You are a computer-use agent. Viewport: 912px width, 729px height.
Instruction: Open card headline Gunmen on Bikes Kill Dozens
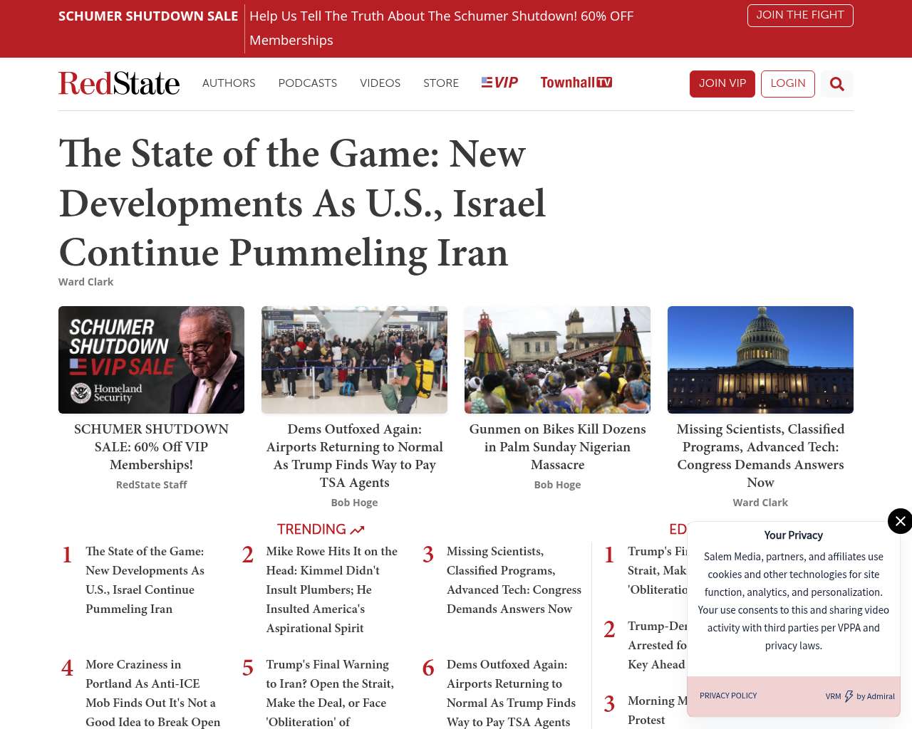tap(557, 447)
